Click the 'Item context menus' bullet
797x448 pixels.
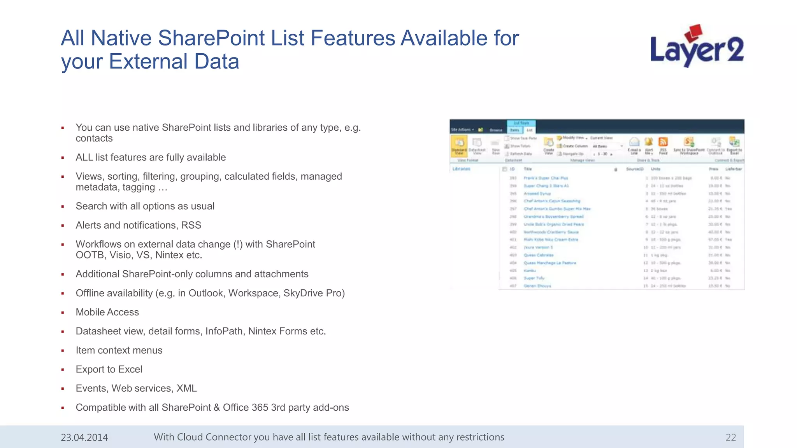[119, 350]
